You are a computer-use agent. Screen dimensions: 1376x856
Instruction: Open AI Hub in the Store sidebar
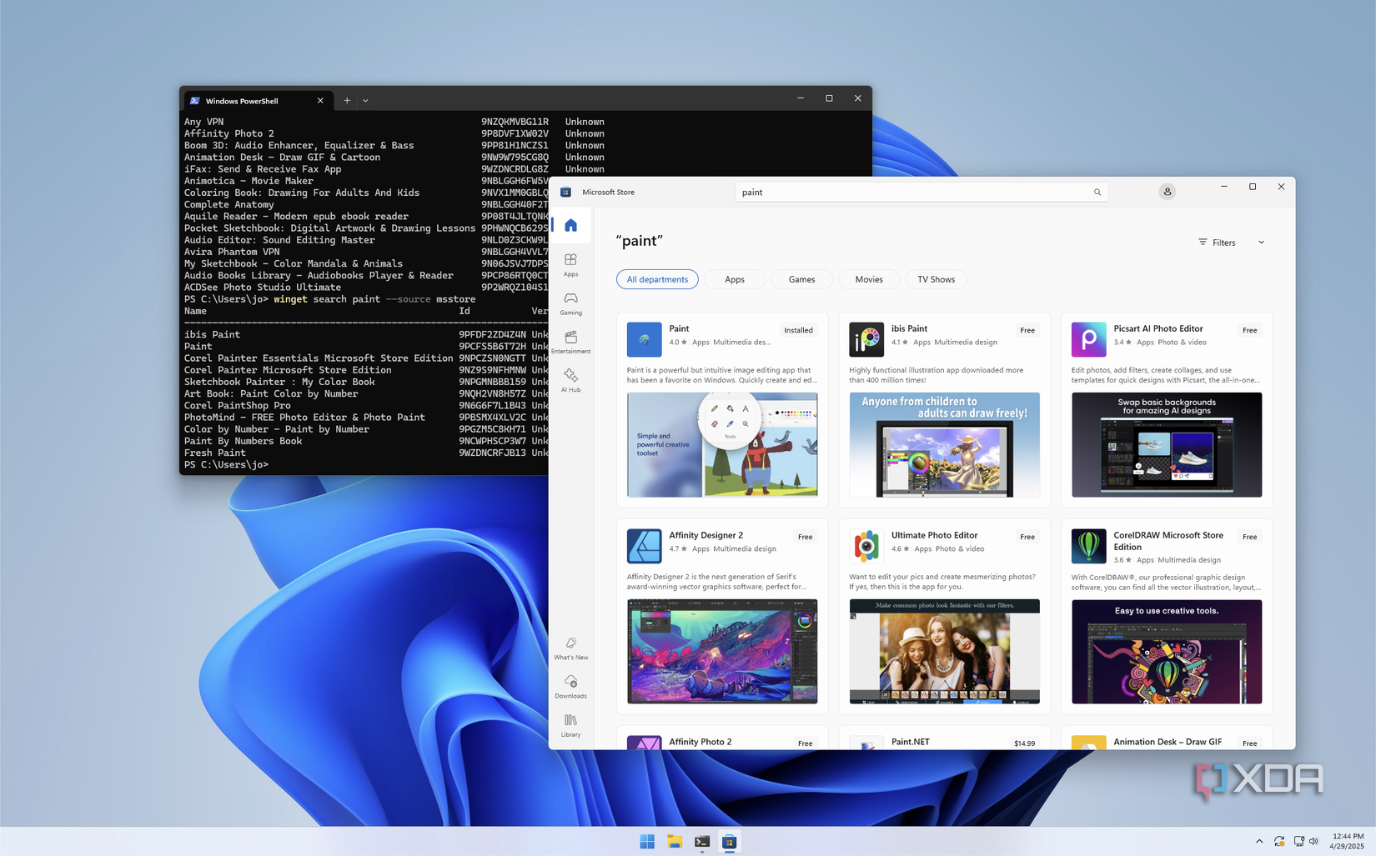[x=571, y=380]
